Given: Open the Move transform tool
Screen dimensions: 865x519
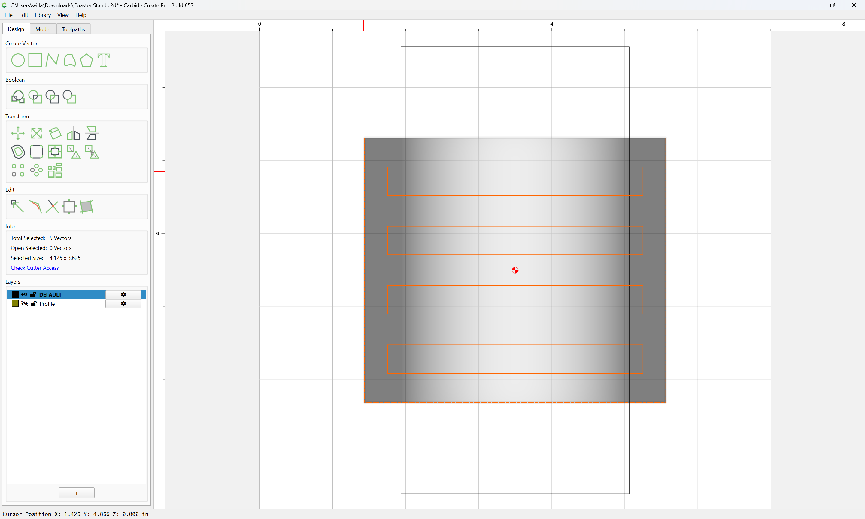Looking at the screenshot, I should tap(18, 133).
